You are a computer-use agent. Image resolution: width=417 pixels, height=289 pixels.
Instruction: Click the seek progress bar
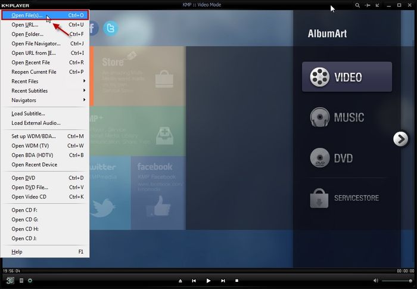pyautogui.click(x=208, y=271)
